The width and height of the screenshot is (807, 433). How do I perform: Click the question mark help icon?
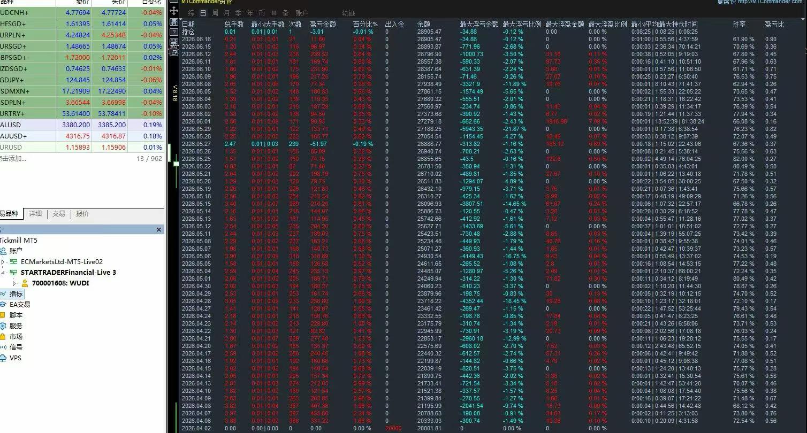pos(174,33)
